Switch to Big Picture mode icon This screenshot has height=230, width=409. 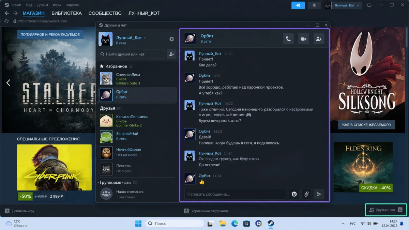tap(369, 5)
